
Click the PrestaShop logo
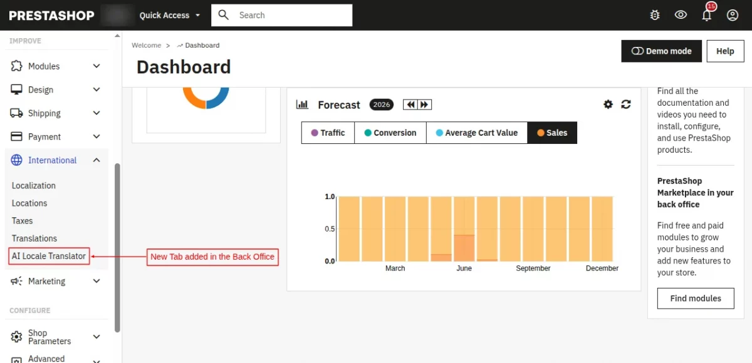[51, 15]
